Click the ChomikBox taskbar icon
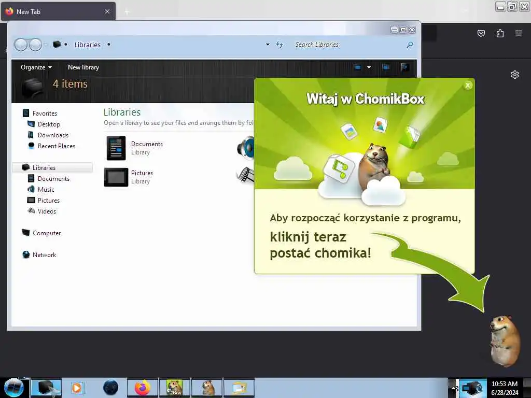Screen dimensions: 531x398 [175, 388]
